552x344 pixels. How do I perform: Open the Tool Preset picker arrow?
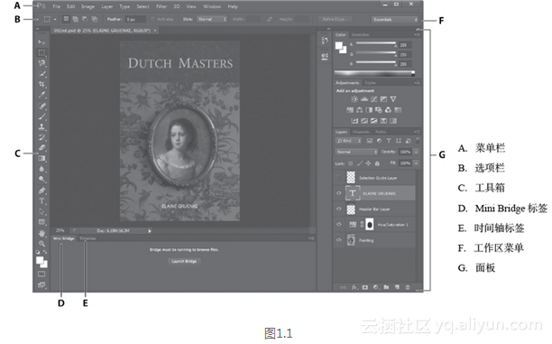point(55,19)
